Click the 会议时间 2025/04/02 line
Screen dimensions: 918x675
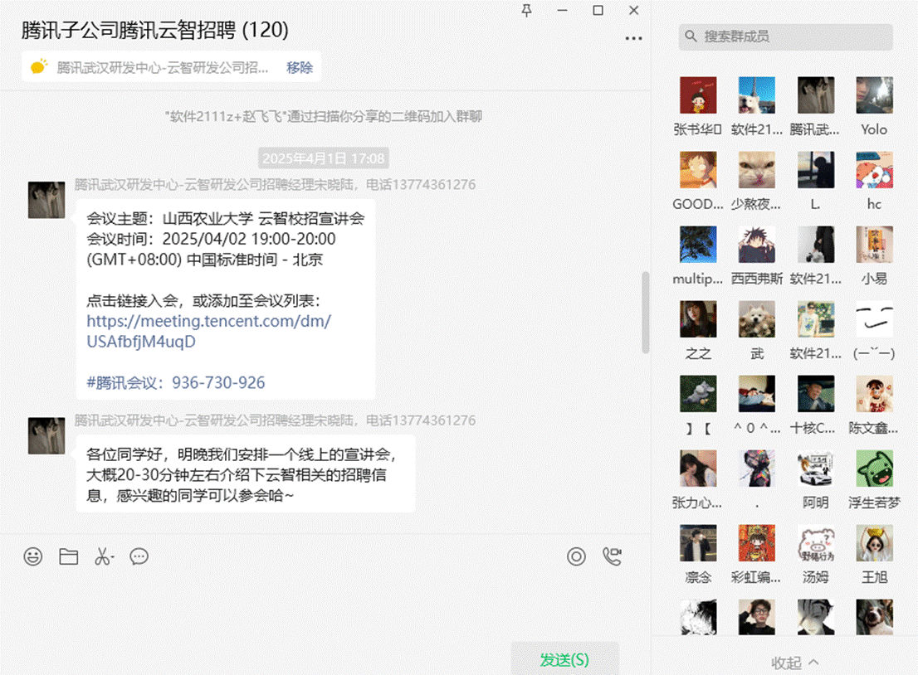click(212, 239)
